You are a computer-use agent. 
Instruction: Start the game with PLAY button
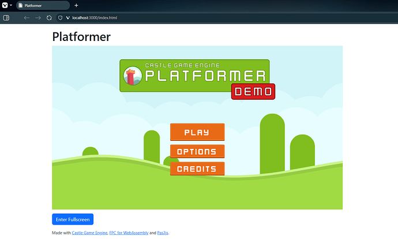pyautogui.click(x=197, y=132)
